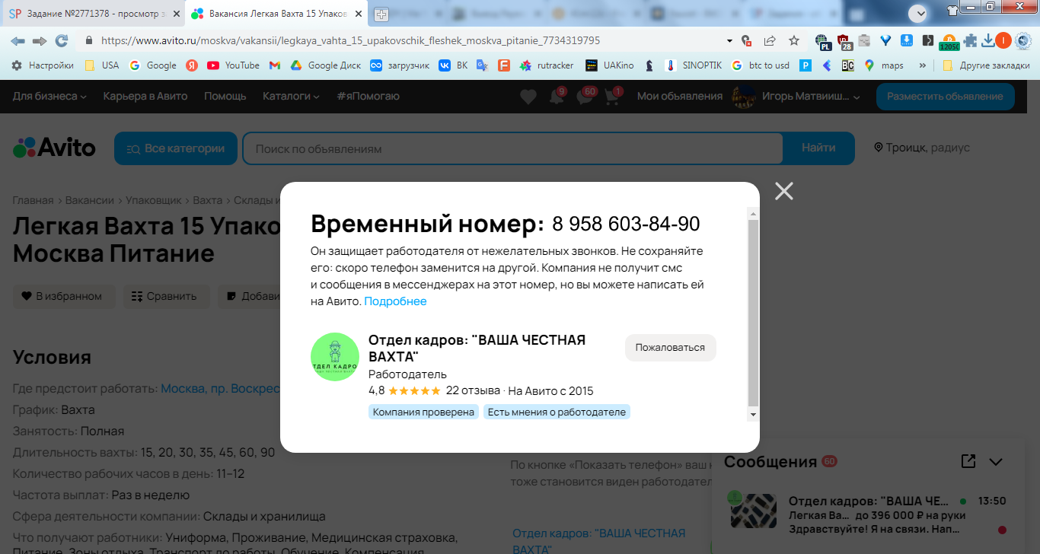Expand the Каталоги menu

[292, 96]
